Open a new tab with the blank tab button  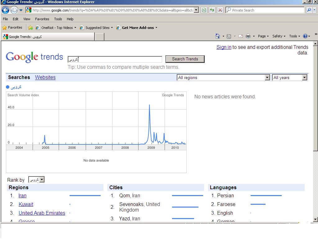click(100, 37)
